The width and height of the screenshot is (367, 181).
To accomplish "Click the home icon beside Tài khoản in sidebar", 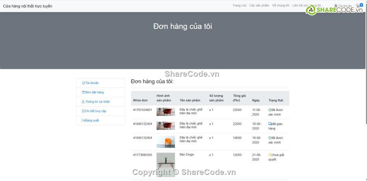I will 83,83.
